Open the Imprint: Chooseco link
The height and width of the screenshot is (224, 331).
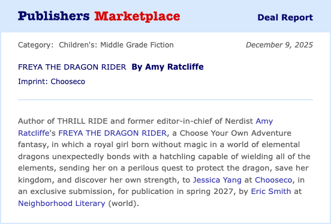(x=52, y=81)
